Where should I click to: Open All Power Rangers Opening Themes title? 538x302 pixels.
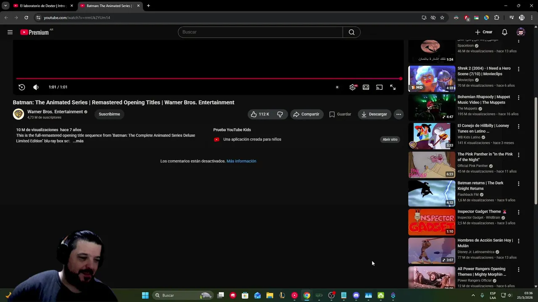(x=482, y=272)
